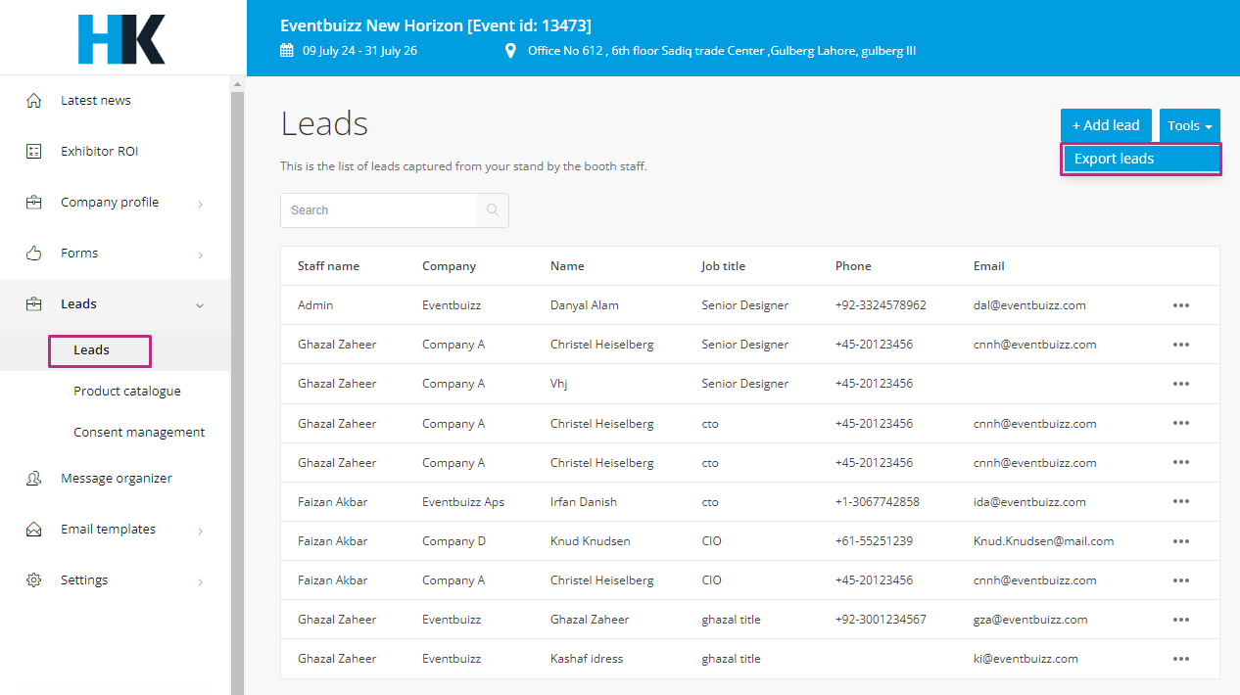Expand the Settings submenu chevron
This screenshot has height=695, width=1240.
[200, 581]
